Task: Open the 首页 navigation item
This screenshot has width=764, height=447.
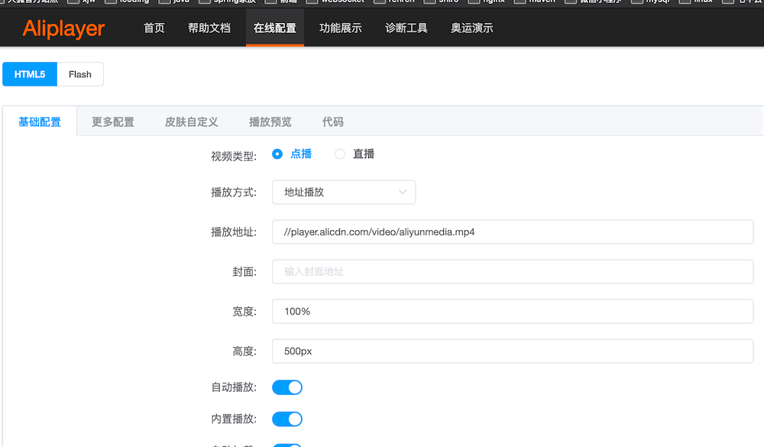Action: 154,28
